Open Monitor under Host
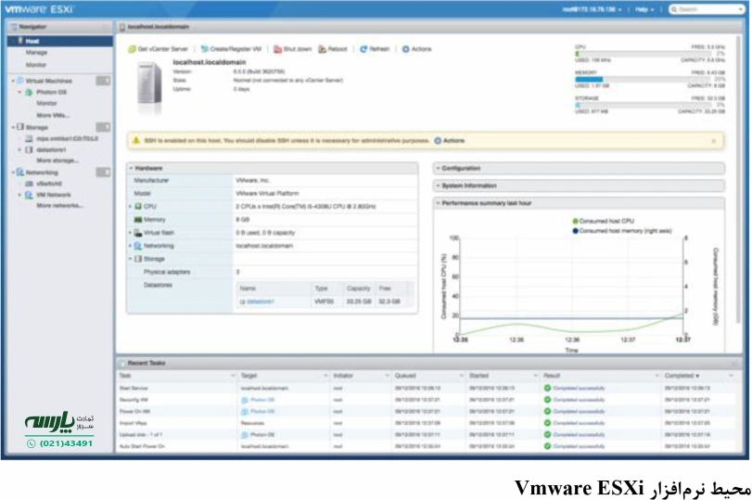Image resolution: width=752 pixels, height=500 pixels. pos(36,65)
